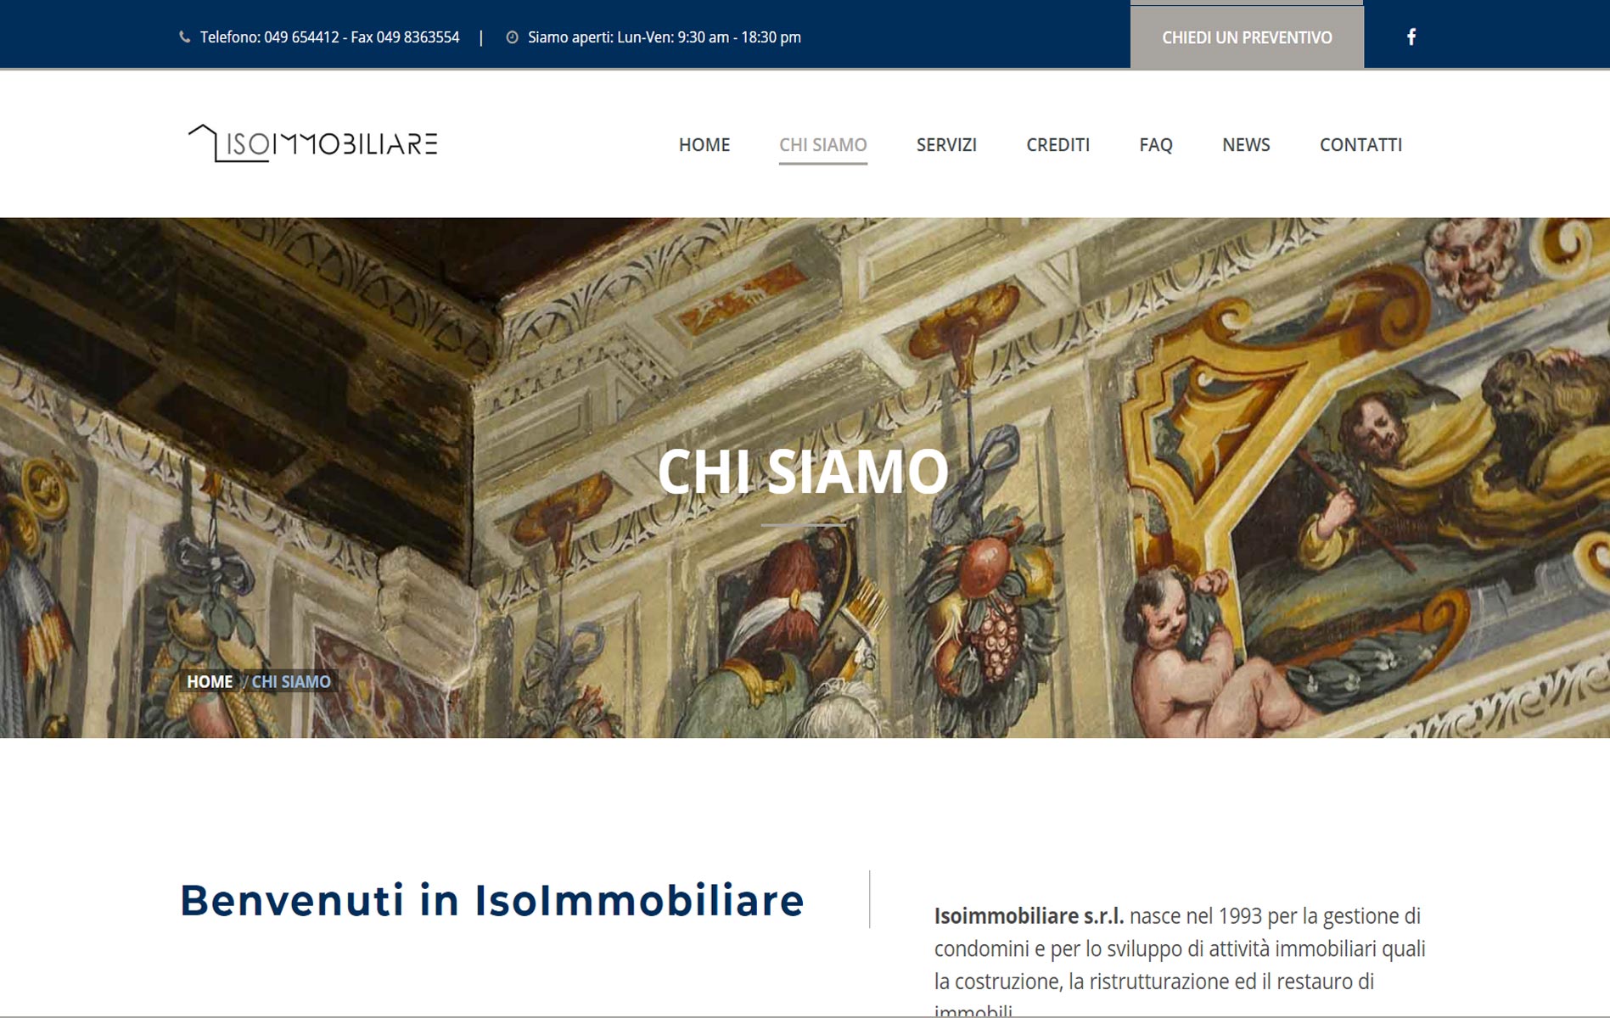Open the CREDITI page
Screen dimensions: 1610x1018
pyautogui.click(x=1057, y=145)
